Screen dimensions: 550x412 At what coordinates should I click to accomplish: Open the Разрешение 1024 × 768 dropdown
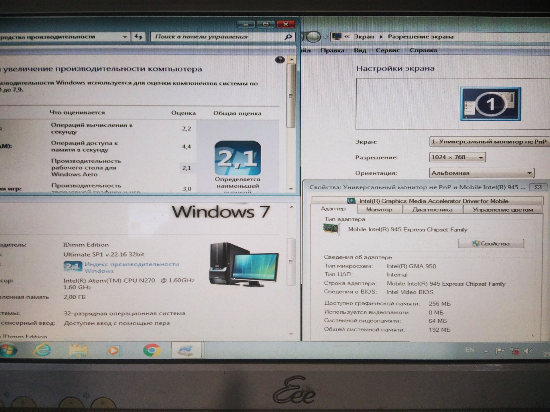[x=457, y=157]
